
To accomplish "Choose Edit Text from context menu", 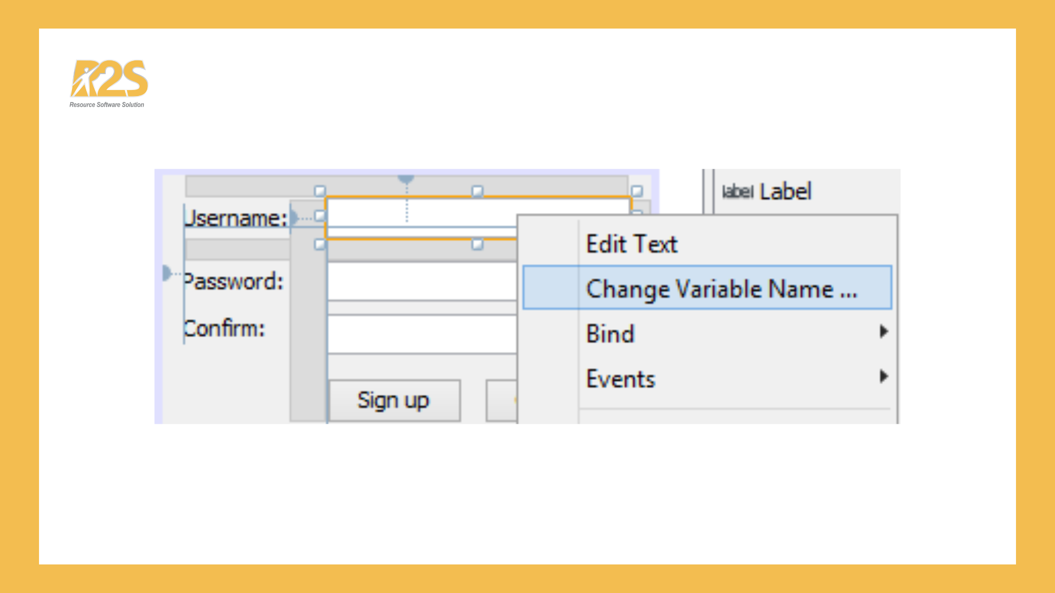I will click(632, 244).
